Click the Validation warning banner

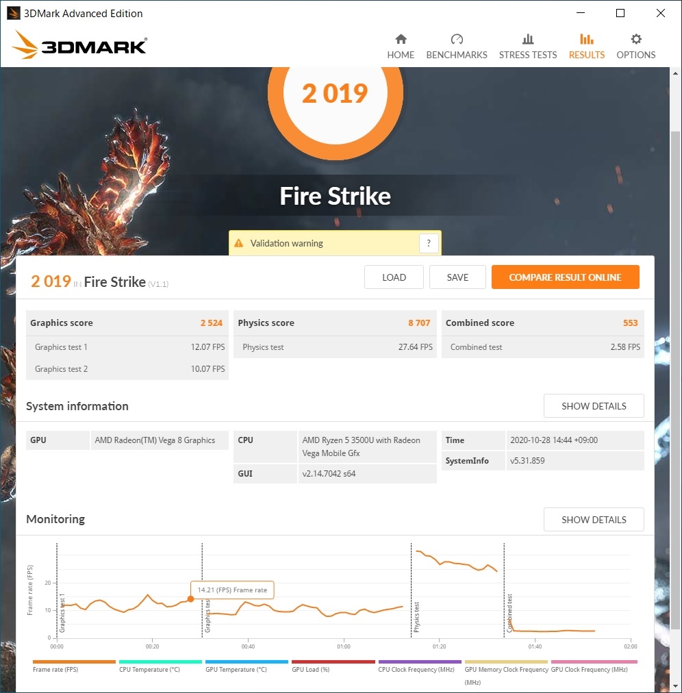click(x=335, y=243)
